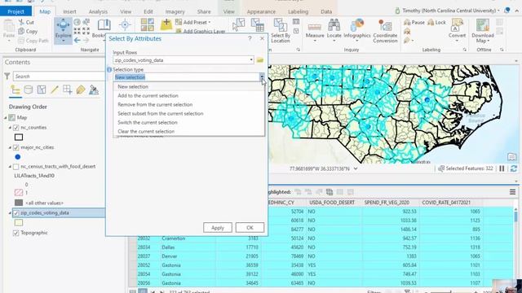Collapse the zip_codes_voting_data layer tree
The height and width of the screenshot is (293, 522).
[x=10, y=213]
